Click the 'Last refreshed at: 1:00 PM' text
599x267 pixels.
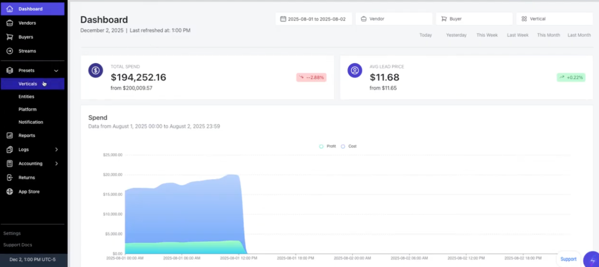160,30
